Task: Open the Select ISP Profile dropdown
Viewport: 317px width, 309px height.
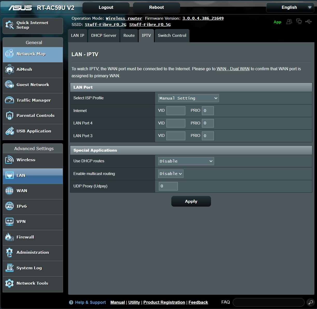Action: point(188,98)
